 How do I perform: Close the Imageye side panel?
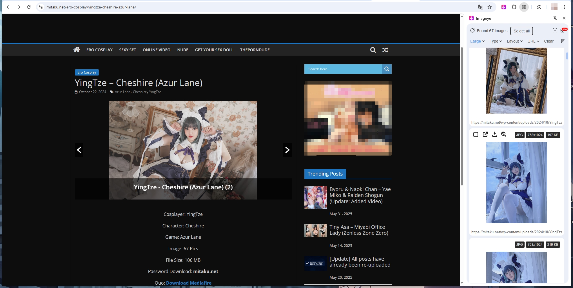tap(564, 18)
